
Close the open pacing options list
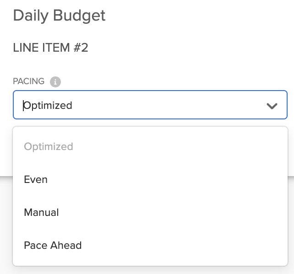[x=272, y=106]
